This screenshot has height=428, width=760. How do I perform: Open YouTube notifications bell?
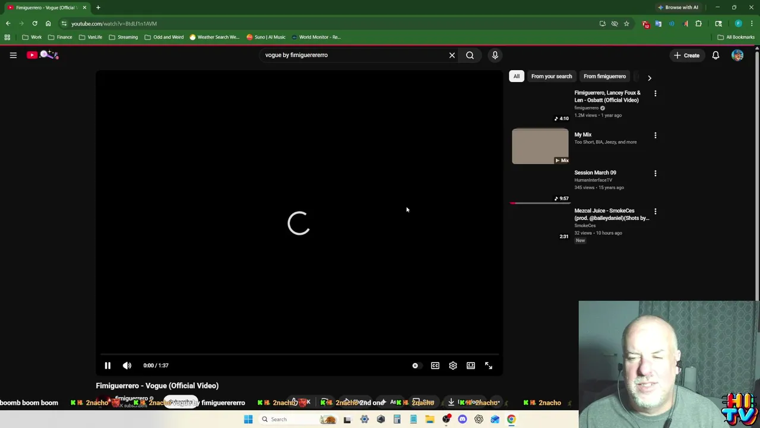715,55
